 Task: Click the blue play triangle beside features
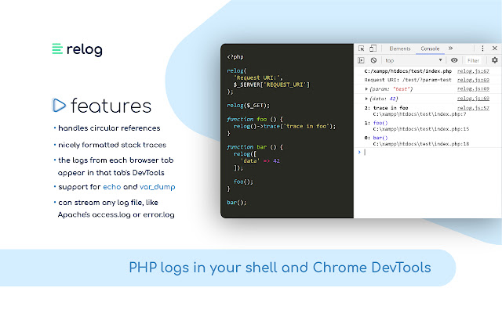[59, 106]
